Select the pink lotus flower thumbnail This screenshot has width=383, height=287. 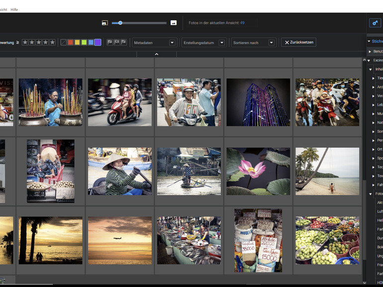(258, 171)
